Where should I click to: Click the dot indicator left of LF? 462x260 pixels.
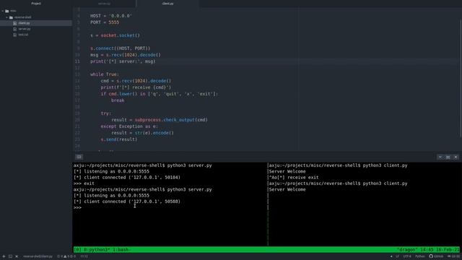(391, 256)
